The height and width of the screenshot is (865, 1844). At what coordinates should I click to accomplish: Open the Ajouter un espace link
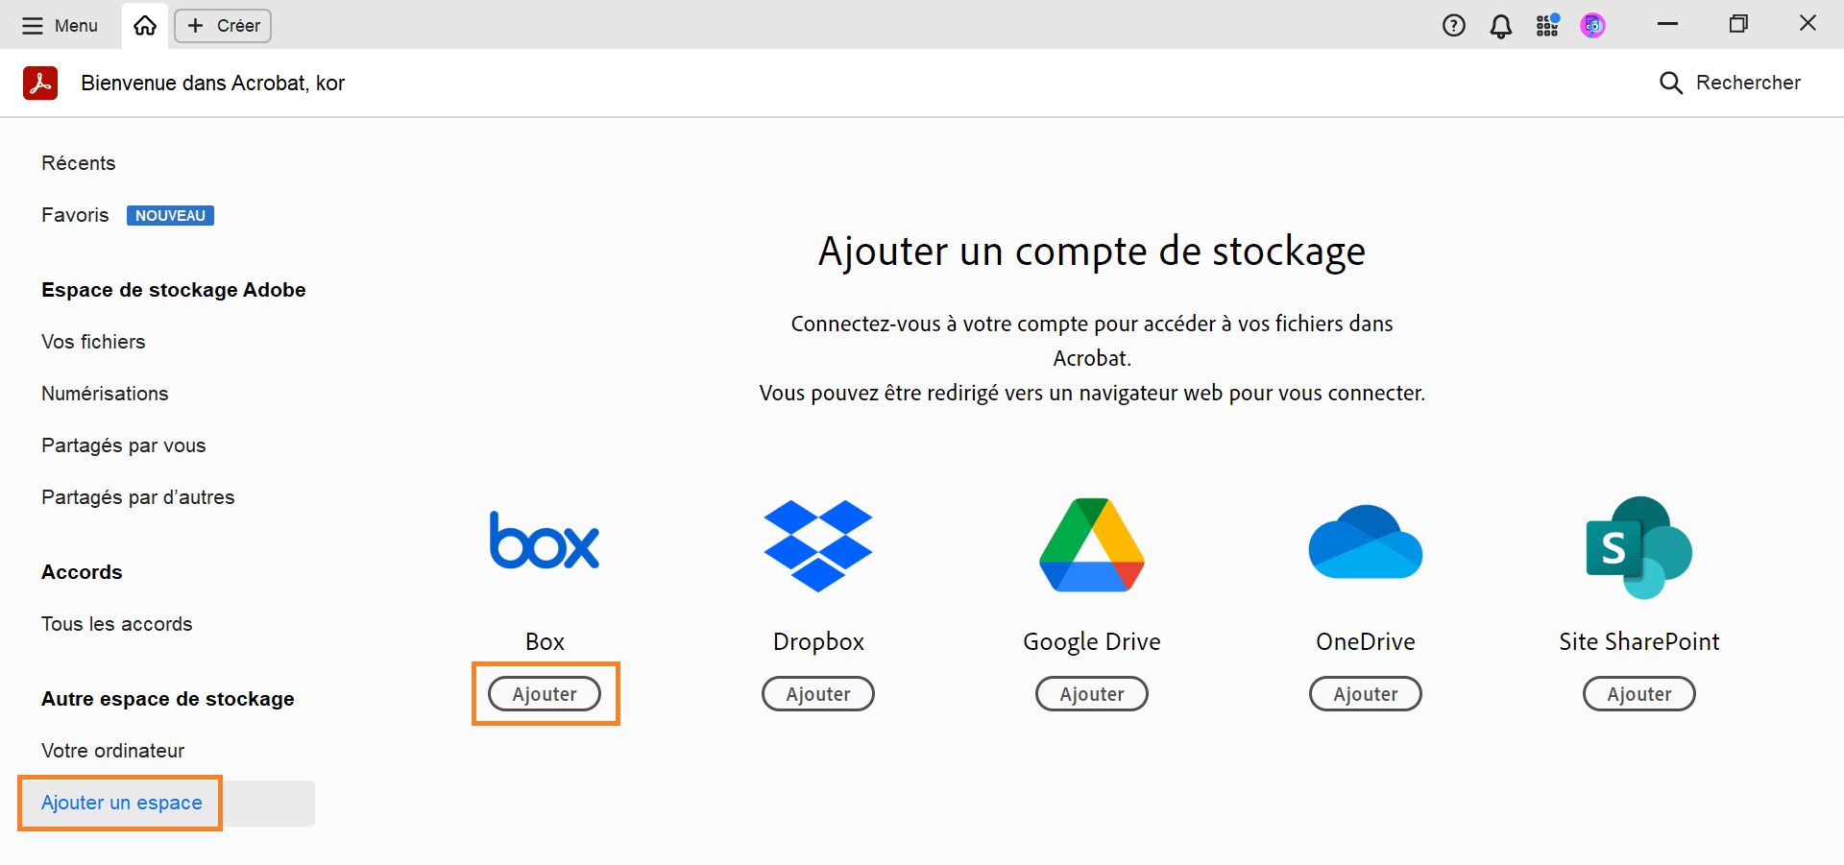[120, 803]
